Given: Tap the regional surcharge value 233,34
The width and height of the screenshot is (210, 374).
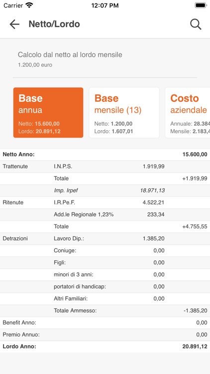Looking at the screenshot, I should tap(156, 214).
